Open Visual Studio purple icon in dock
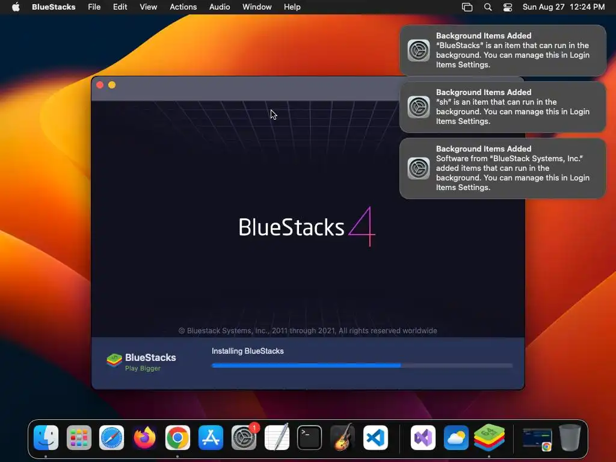 (x=423, y=437)
